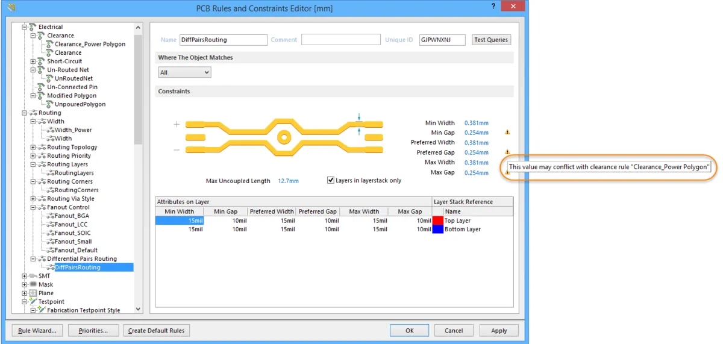Expand the Routing Via Style node
The height and width of the screenshot is (344, 723).
point(33,198)
